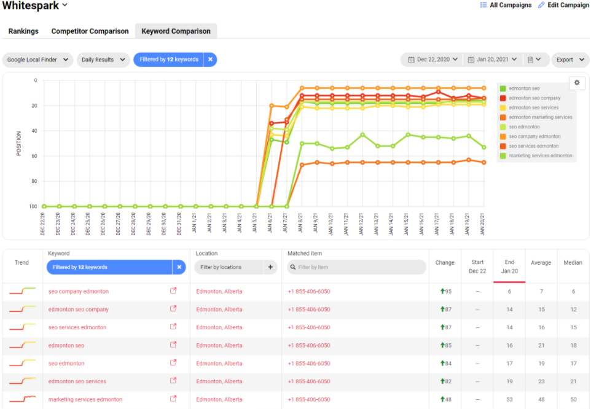Image resolution: width=591 pixels, height=409 pixels.
Task: Expand the Export dropdown
Action: tap(569, 60)
